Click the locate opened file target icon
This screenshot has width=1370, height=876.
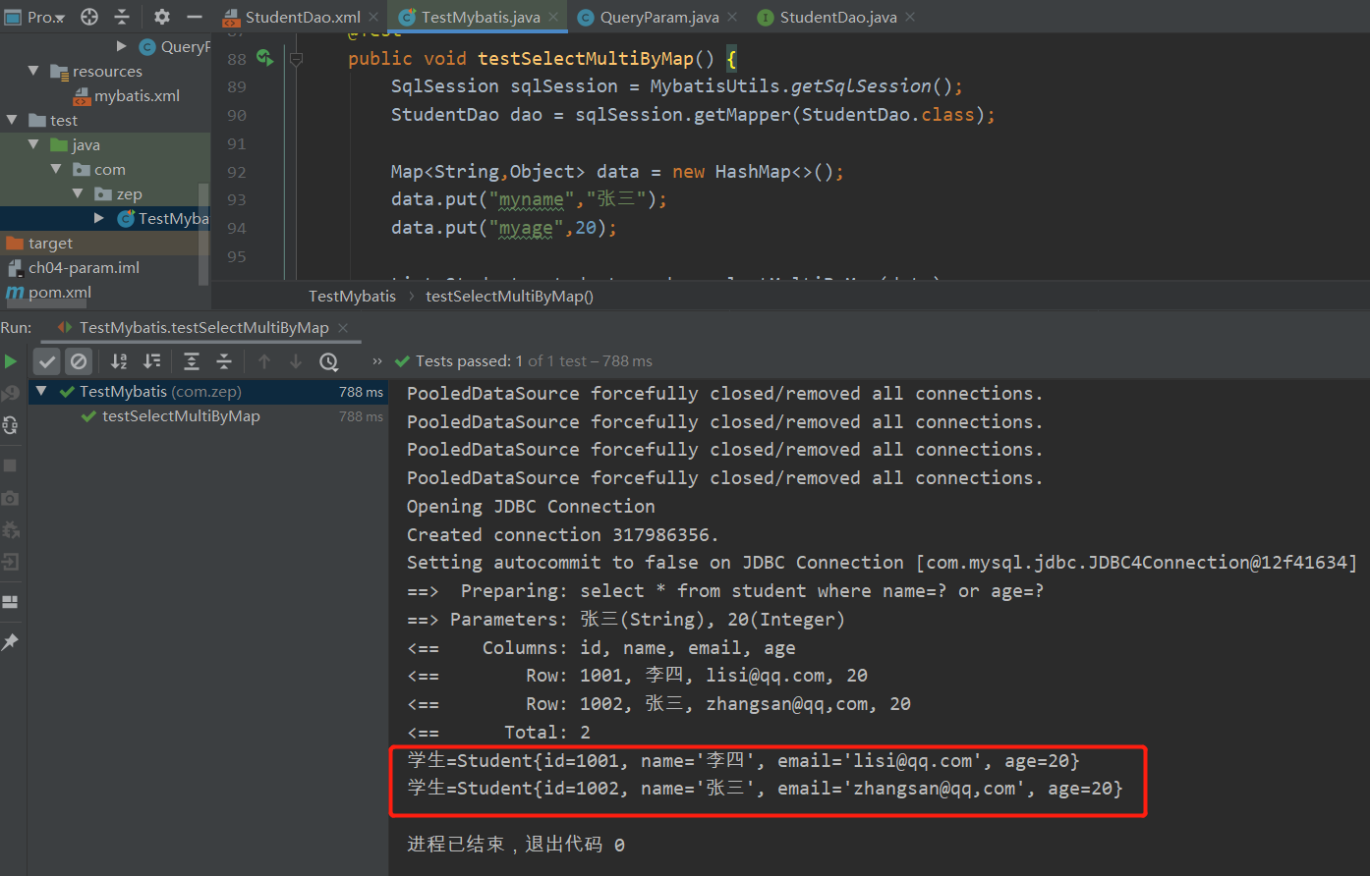[89, 17]
